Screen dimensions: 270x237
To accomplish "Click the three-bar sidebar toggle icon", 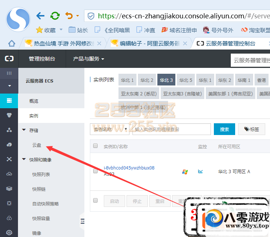I will point(9,73).
